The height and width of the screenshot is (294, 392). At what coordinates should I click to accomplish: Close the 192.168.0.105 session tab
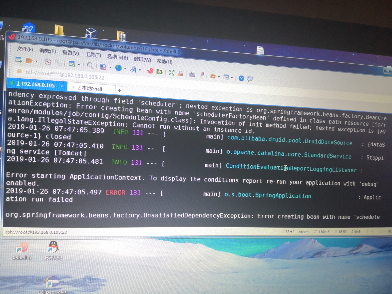(62, 86)
